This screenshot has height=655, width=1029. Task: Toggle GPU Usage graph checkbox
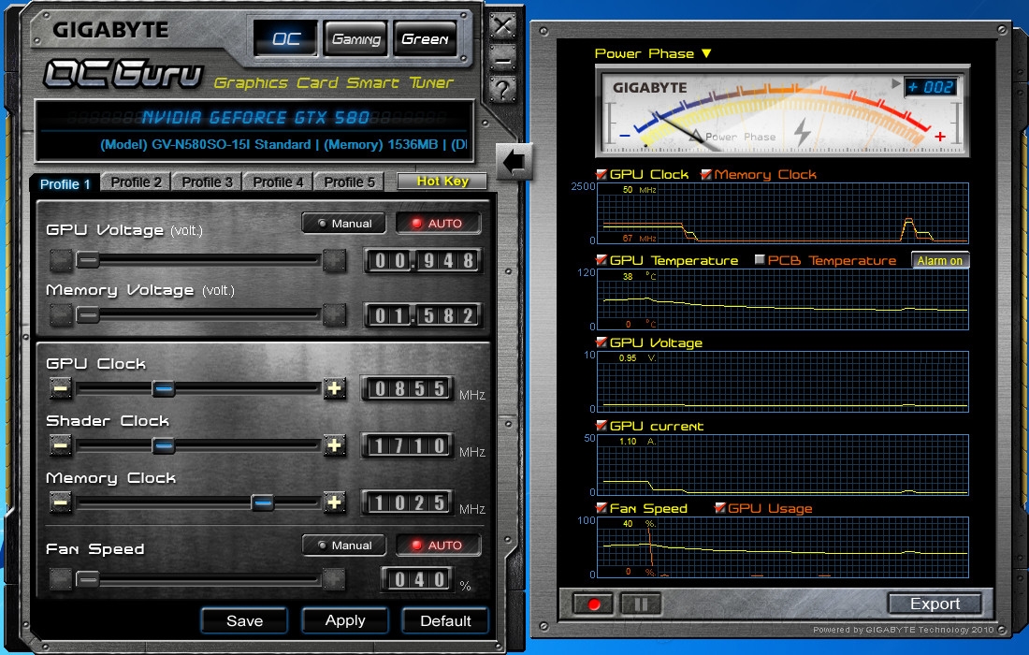click(x=720, y=507)
